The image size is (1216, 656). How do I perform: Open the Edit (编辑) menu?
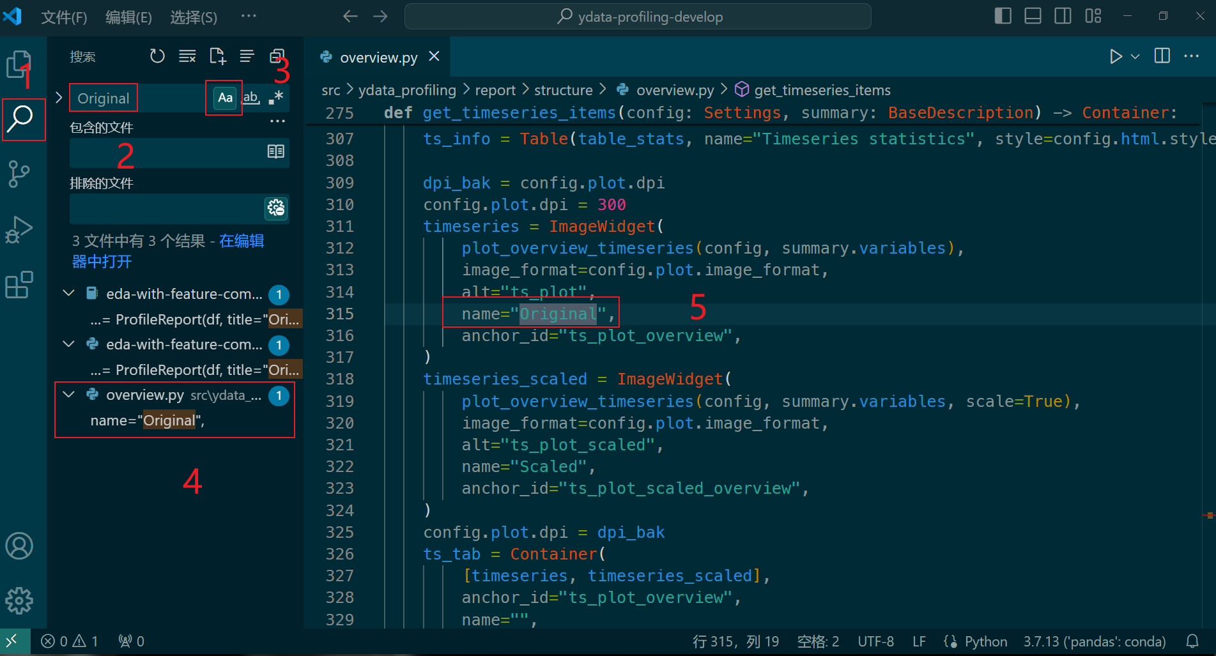coord(128,17)
